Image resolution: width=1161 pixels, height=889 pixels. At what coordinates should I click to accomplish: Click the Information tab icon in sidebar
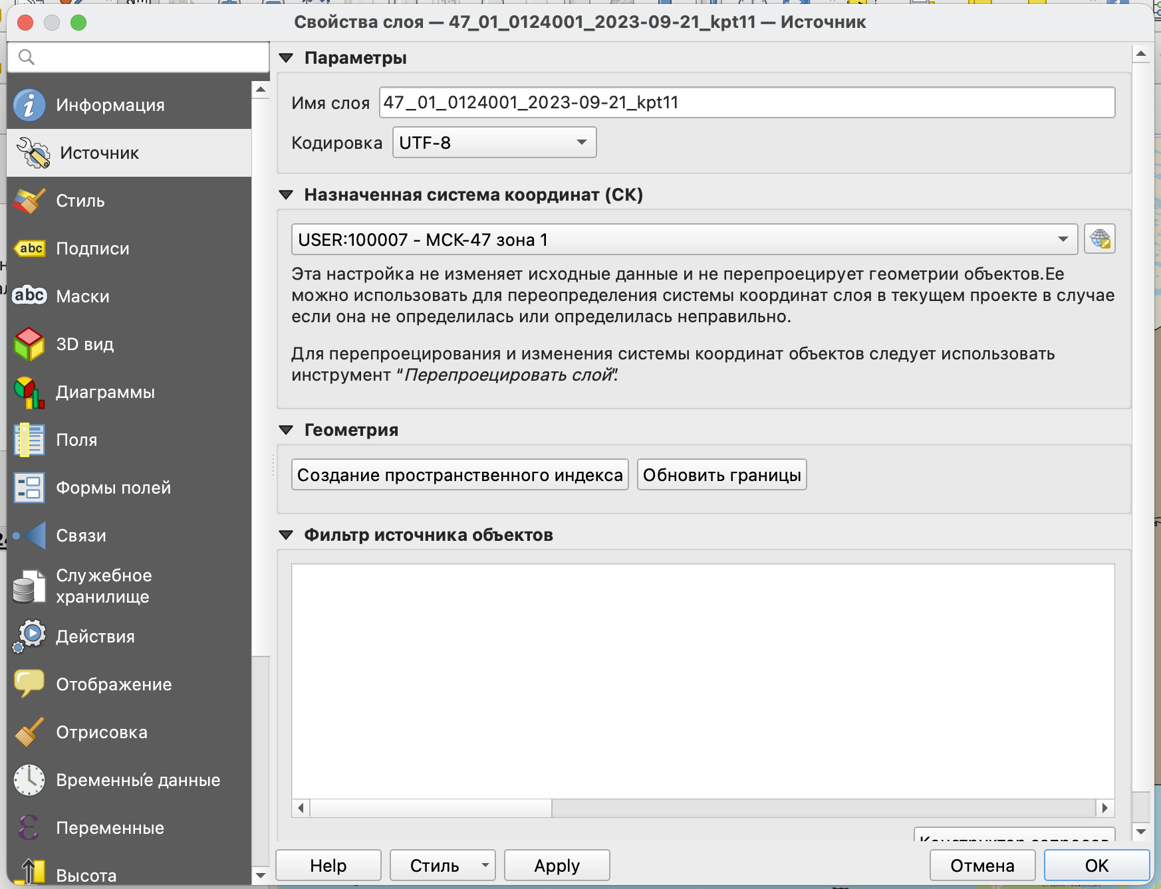click(29, 105)
